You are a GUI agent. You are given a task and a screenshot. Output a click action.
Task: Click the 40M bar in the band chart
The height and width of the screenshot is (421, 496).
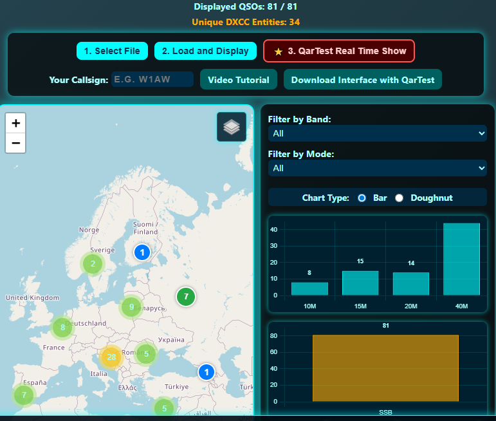pyautogui.click(x=461, y=259)
